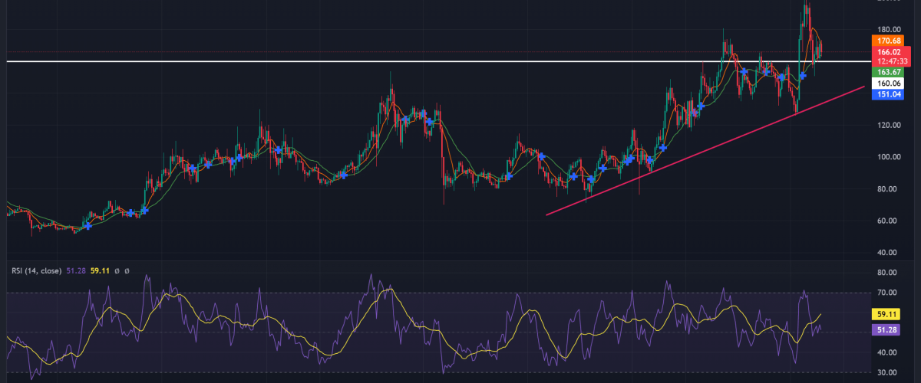Click the rightmost blue plus marker
921x383 pixels.
803,75
